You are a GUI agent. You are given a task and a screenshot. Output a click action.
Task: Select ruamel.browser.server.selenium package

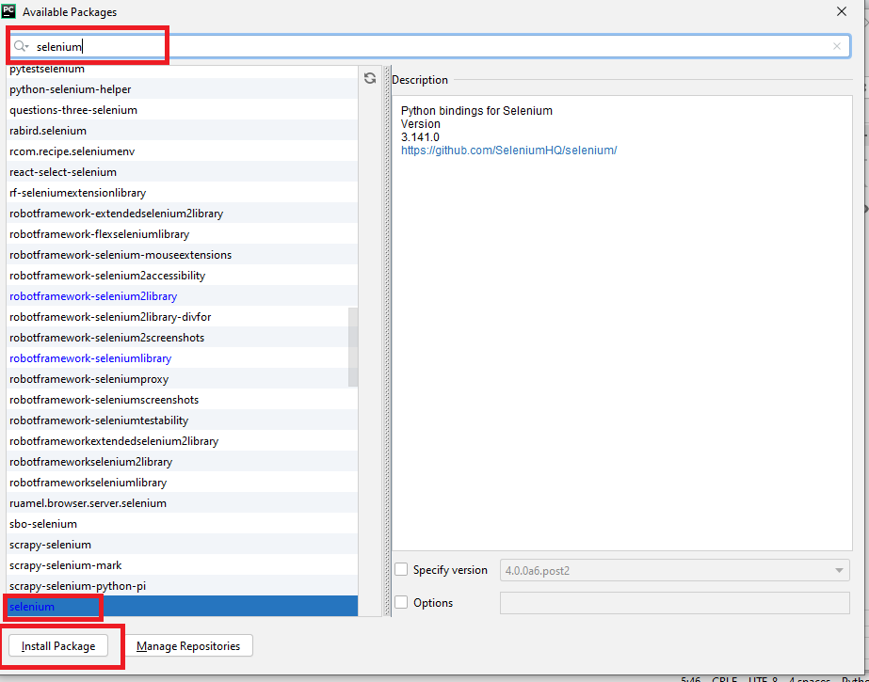coord(183,502)
